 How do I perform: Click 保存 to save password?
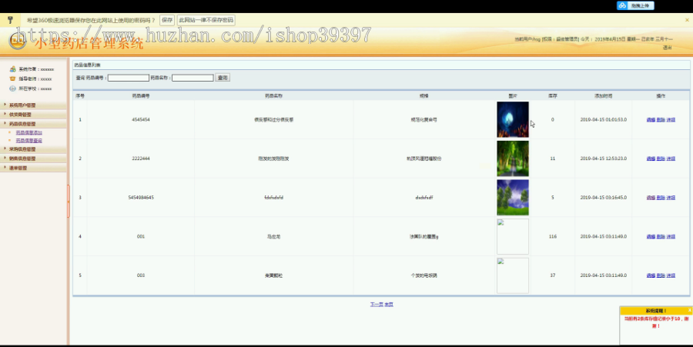[x=167, y=20]
